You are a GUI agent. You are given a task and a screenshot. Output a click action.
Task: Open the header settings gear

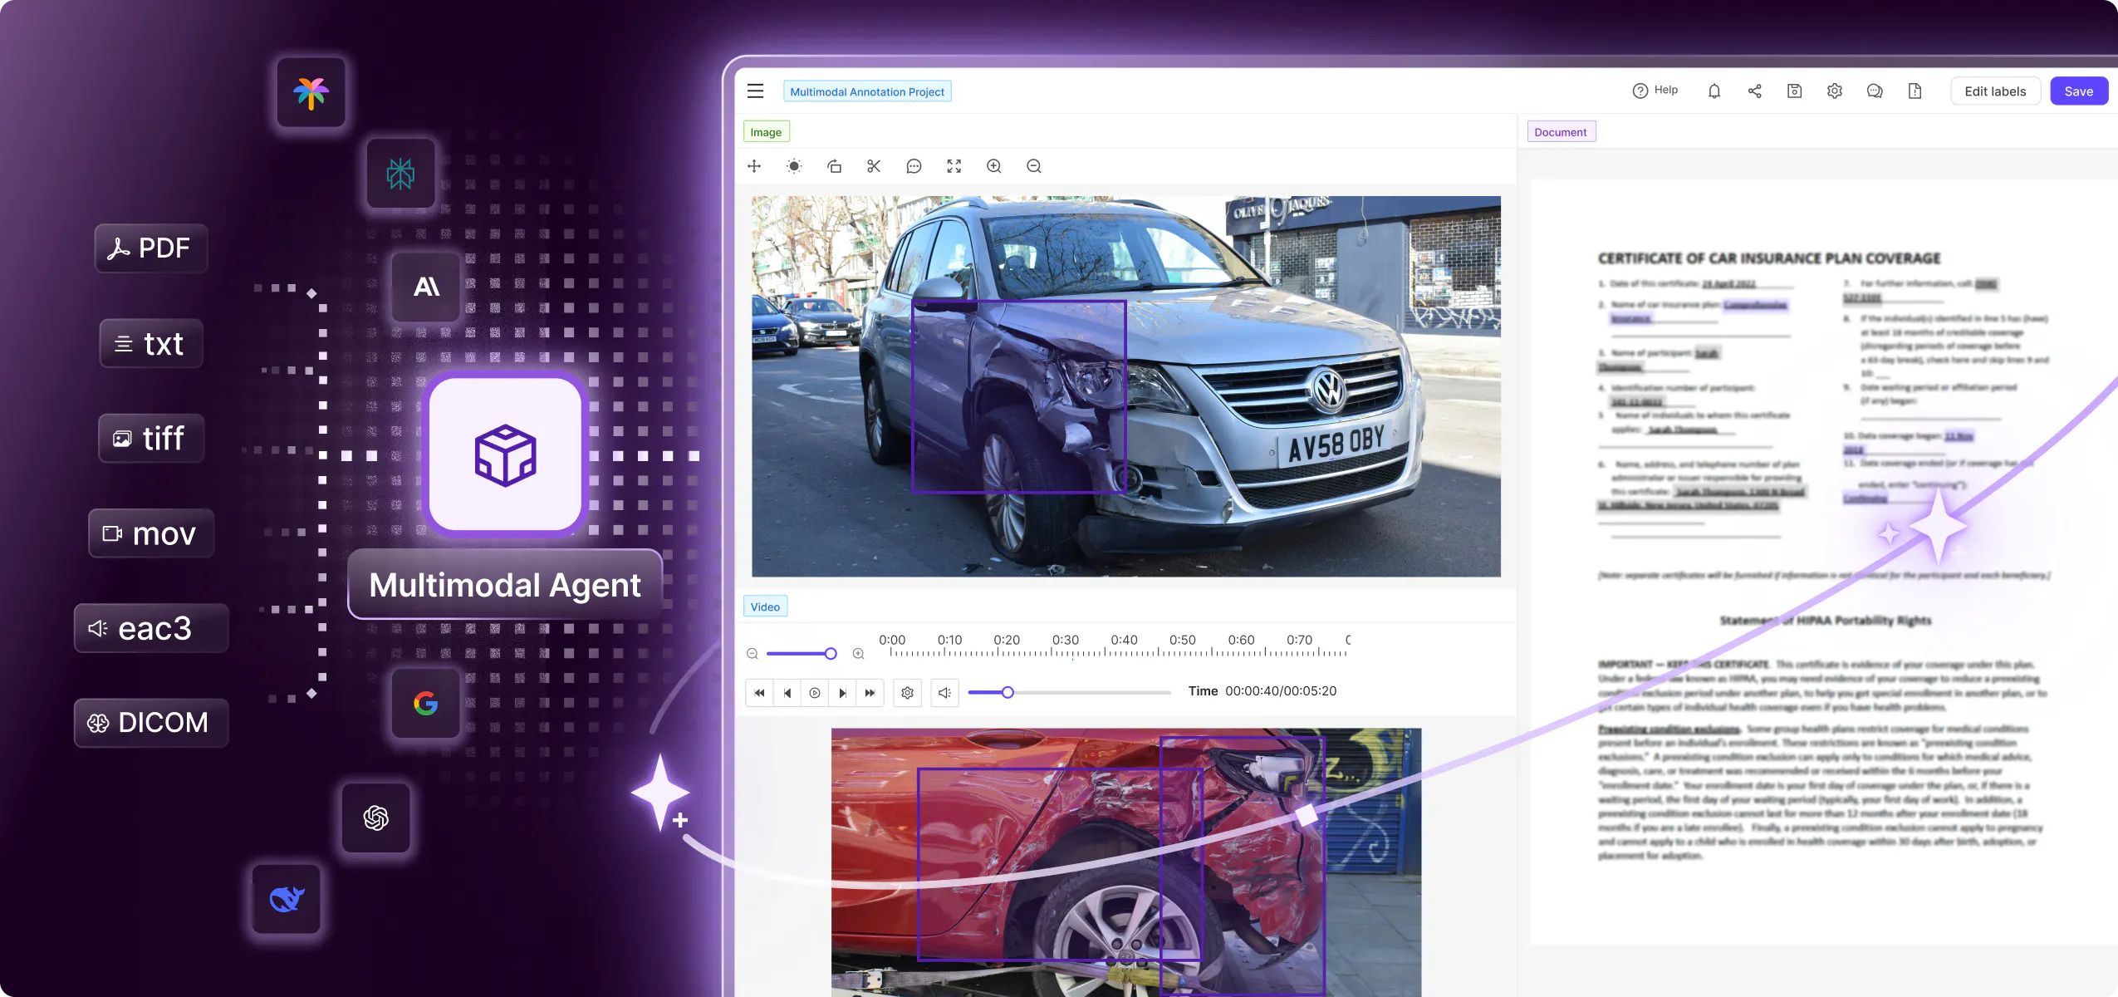point(1834,91)
